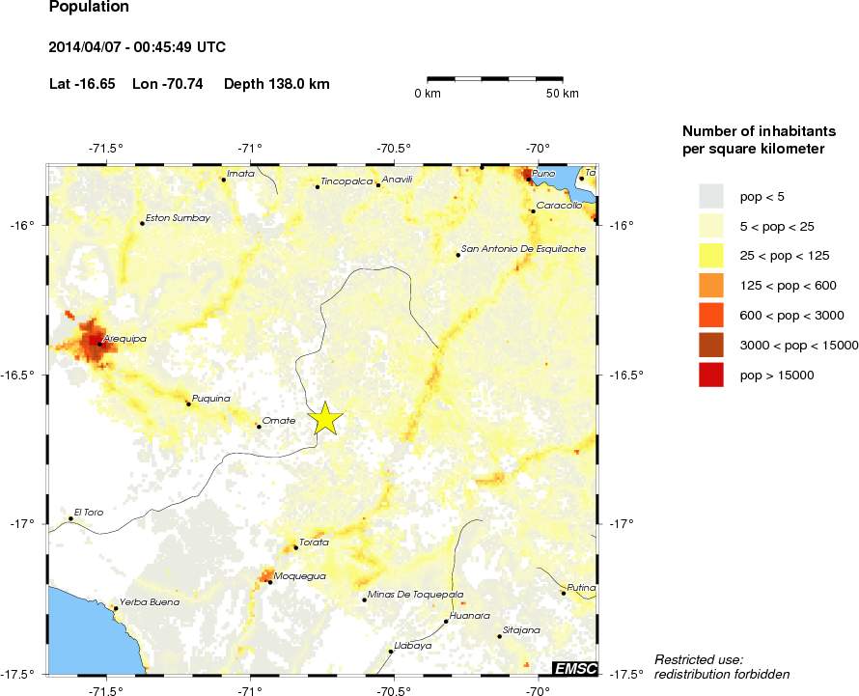The width and height of the screenshot is (859, 696).
Task: Select the San Antonio De Esquilache marker
Action: point(457,255)
